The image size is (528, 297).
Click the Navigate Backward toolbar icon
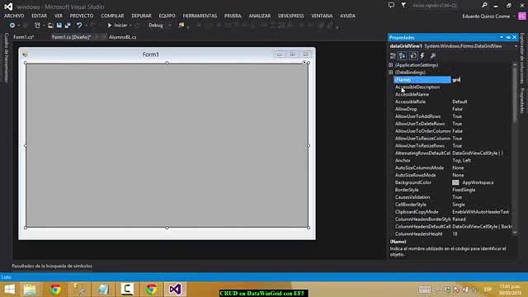tap(12, 26)
